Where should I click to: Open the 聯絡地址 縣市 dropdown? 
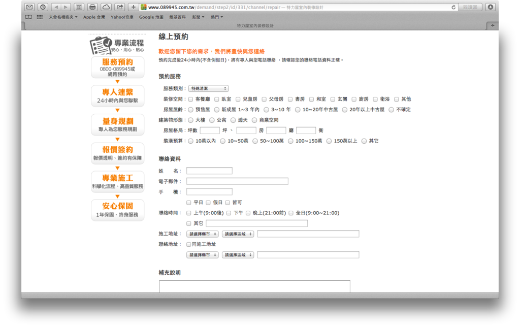click(x=202, y=255)
